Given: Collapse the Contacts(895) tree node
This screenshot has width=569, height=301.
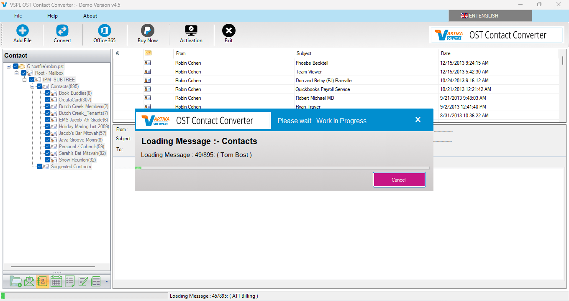Looking at the screenshot, I should click(x=33, y=86).
